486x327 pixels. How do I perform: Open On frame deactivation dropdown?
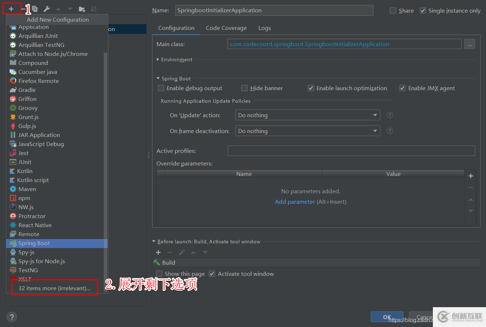pyautogui.click(x=307, y=131)
